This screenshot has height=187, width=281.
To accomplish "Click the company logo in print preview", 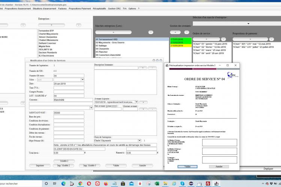I will tap(232, 75).
